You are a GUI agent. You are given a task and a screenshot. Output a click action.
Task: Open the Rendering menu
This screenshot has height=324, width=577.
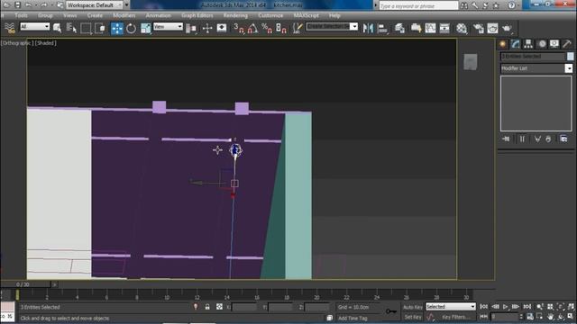click(235, 16)
